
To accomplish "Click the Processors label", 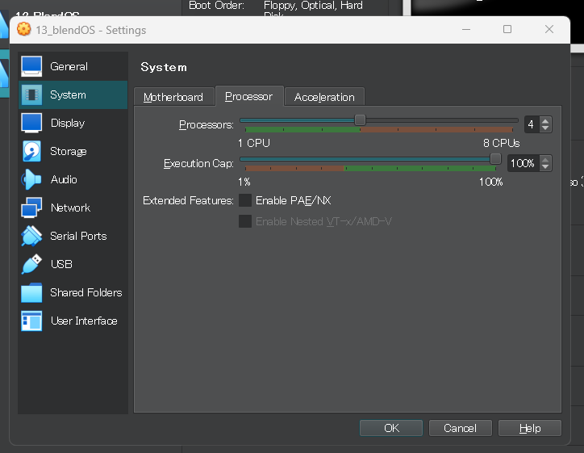I will pos(206,124).
